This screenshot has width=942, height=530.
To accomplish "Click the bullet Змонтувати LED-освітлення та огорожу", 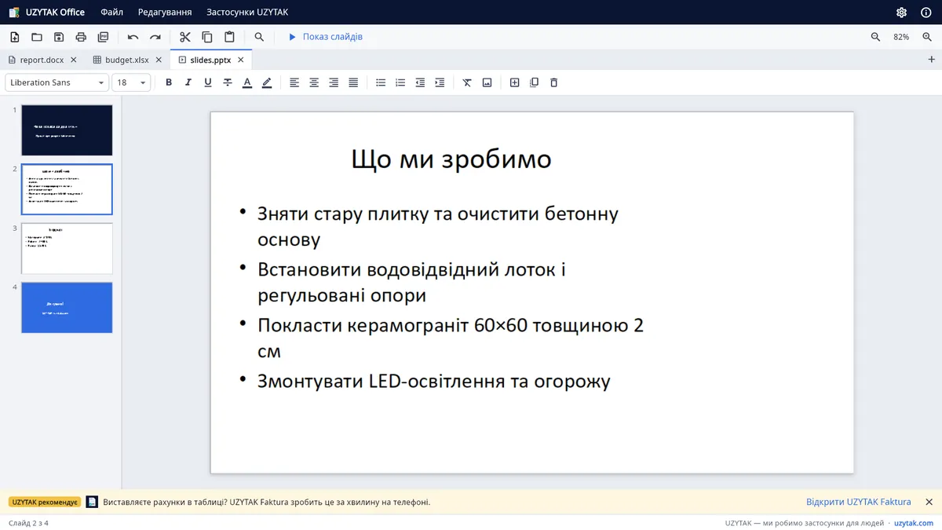I will [x=434, y=382].
